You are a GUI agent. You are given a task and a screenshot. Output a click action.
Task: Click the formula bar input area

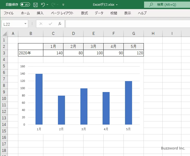pos(128,24)
